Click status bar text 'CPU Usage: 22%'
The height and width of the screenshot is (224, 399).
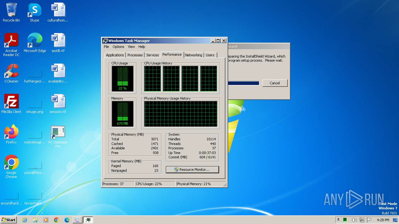click(x=149, y=184)
